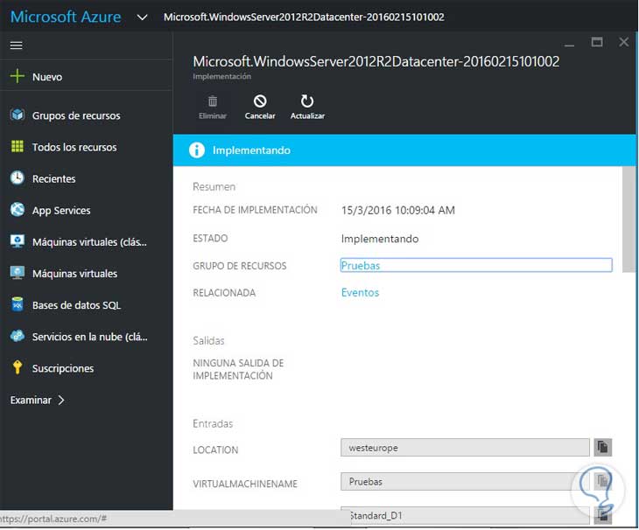Select Bases de datos SQL item
639x530 pixels.
(77, 305)
